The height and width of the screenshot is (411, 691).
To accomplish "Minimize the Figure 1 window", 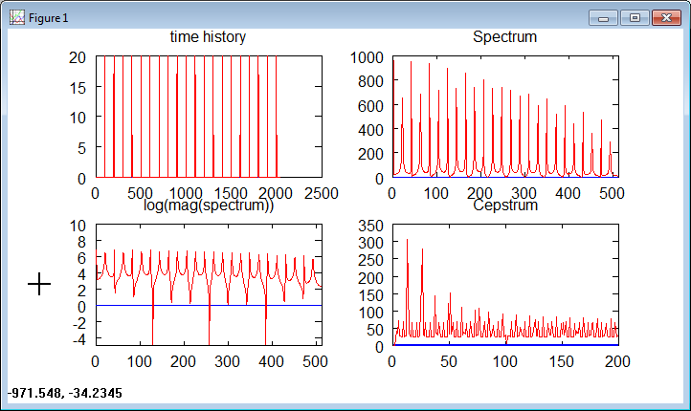I will point(603,17).
